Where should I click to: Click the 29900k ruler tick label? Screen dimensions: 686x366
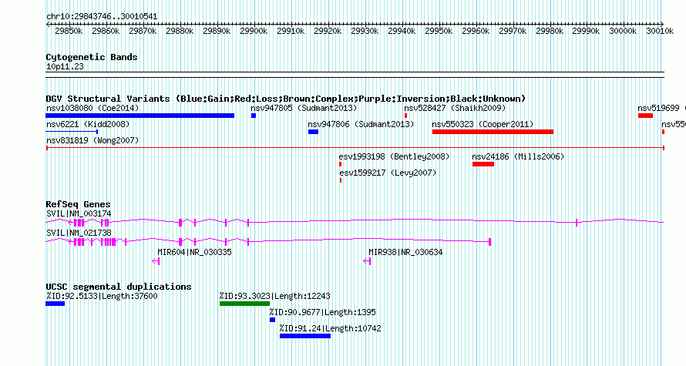[x=254, y=31]
